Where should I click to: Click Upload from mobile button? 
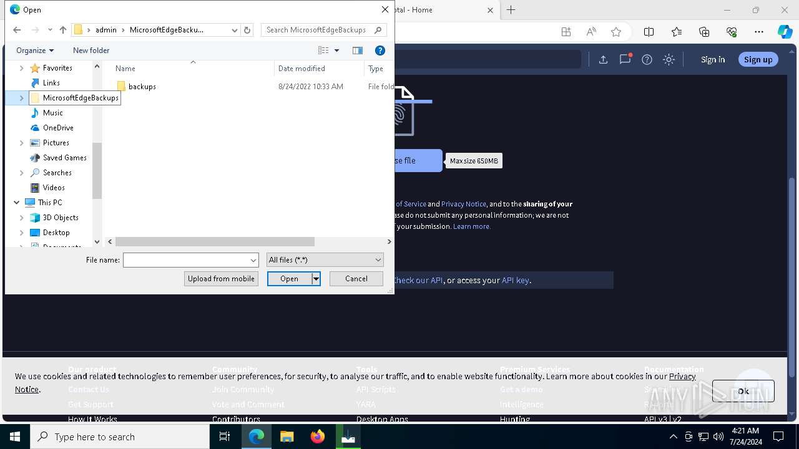[x=221, y=279]
